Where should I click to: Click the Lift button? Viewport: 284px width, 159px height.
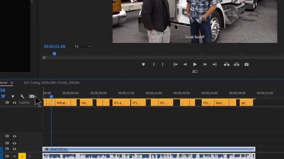(x=227, y=64)
